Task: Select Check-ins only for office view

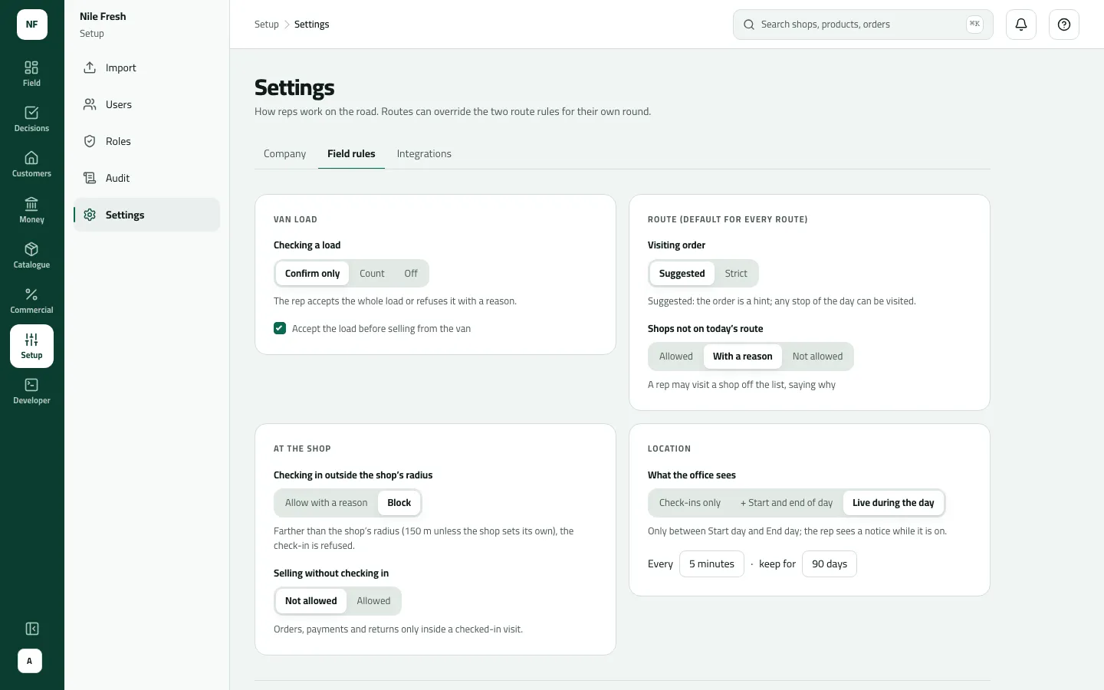Action: click(x=690, y=503)
